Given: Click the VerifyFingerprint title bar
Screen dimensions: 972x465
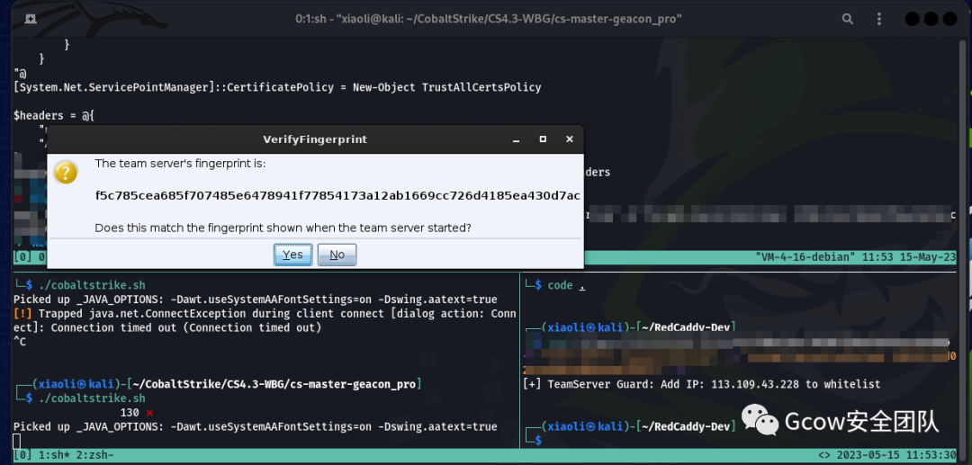Looking at the screenshot, I should [x=315, y=139].
